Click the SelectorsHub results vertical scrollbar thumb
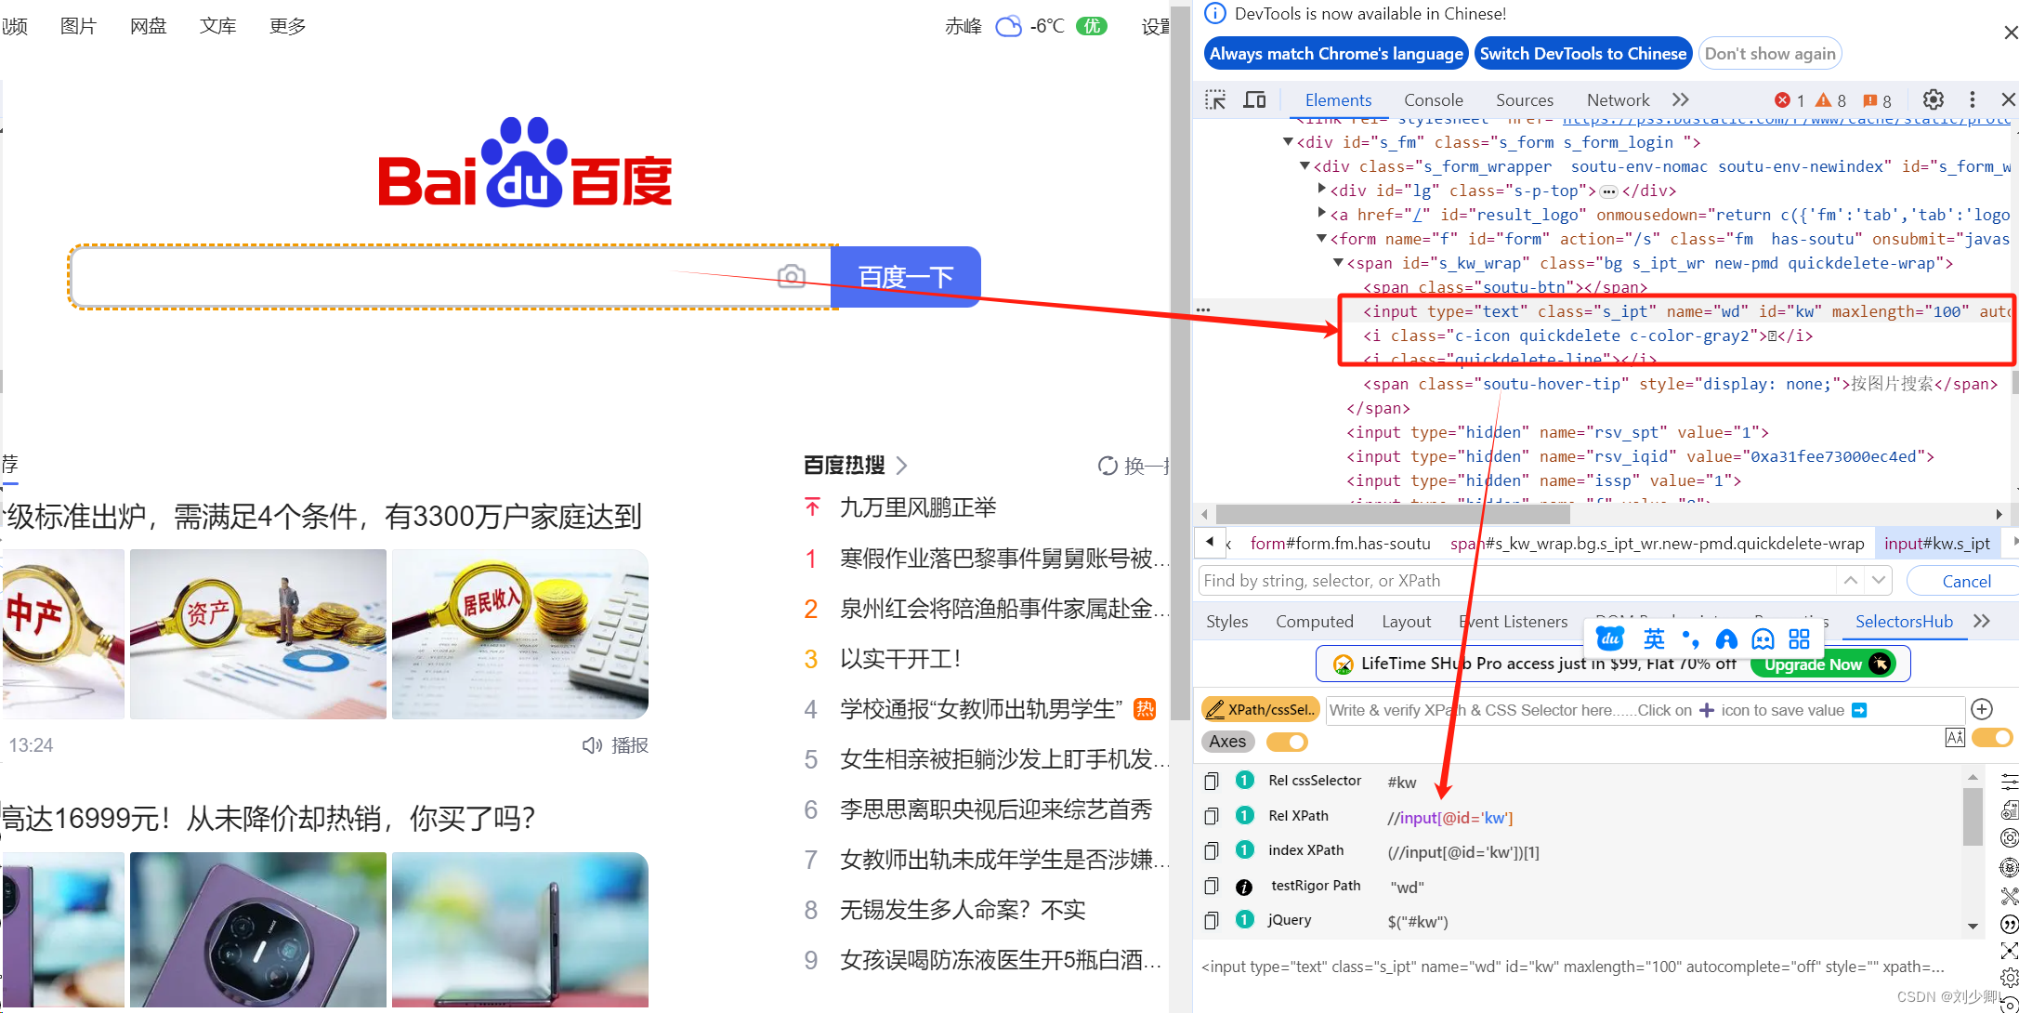The width and height of the screenshot is (2019, 1013). pos(1973,816)
